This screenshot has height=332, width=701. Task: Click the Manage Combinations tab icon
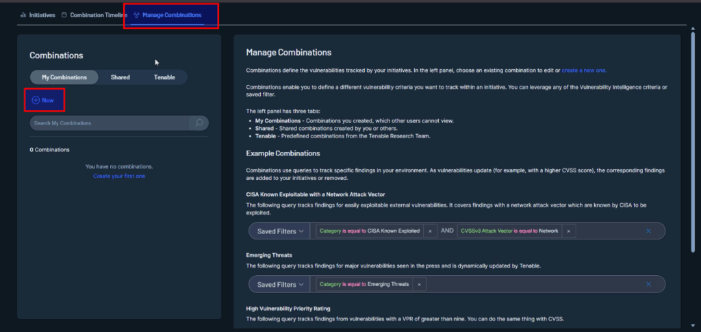[137, 14]
